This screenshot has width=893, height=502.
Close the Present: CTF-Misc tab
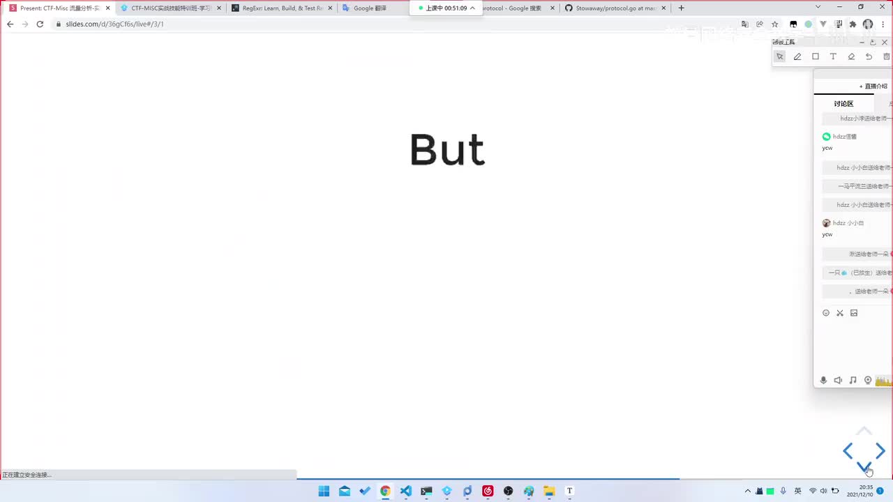tap(107, 8)
